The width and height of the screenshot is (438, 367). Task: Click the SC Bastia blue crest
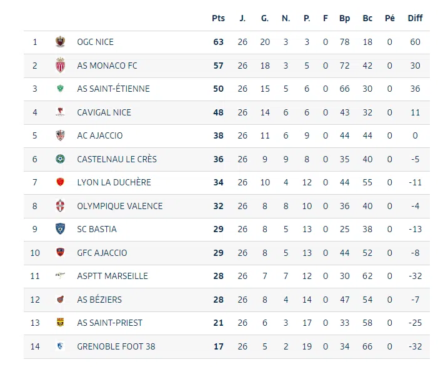pyautogui.click(x=60, y=229)
